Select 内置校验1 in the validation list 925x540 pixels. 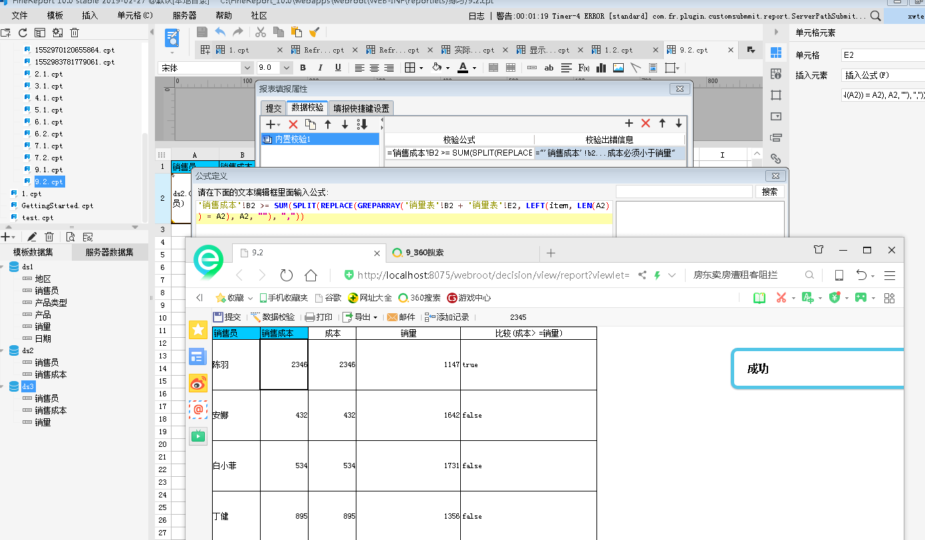pyautogui.click(x=320, y=139)
